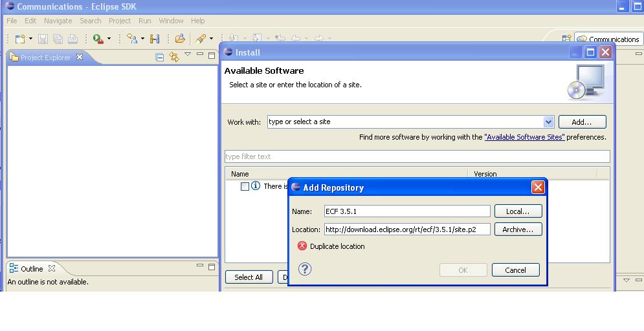The image size is (644, 331).
Task: Open view menu triangle at lower right
Action: tap(627, 280)
